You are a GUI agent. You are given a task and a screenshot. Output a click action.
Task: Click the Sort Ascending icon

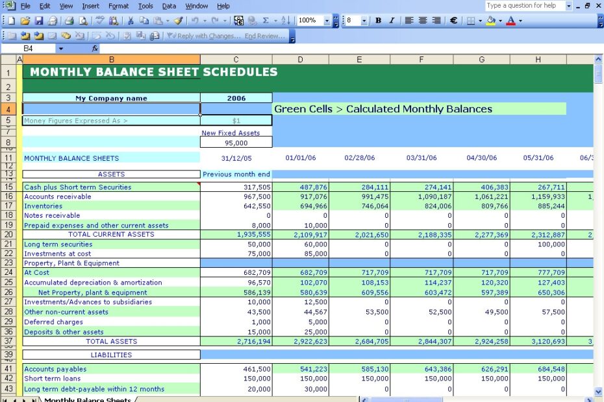(x=286, y=20)
